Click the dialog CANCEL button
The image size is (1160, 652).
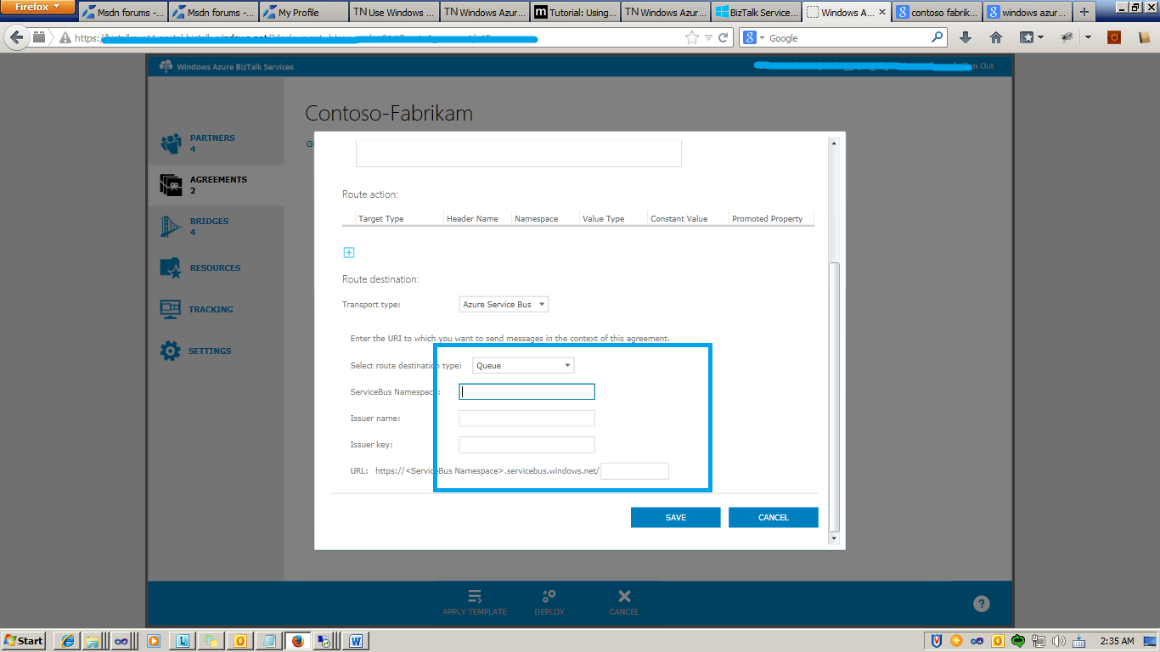pos(773,517)
